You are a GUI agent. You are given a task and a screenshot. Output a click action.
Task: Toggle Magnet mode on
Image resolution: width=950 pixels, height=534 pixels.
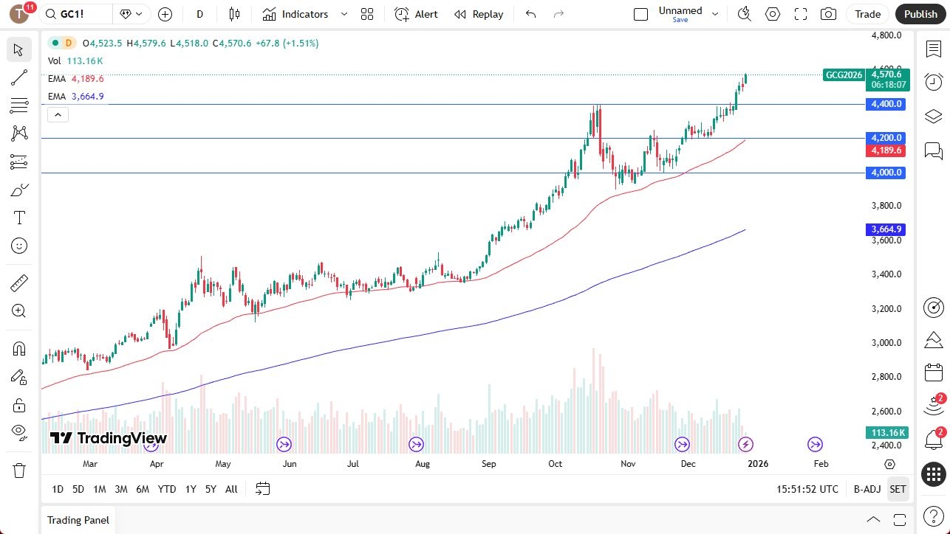coord(19,347)
